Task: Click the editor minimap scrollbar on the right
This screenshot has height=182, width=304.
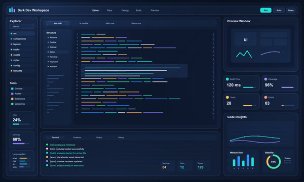Action: [x=213, y=76]
